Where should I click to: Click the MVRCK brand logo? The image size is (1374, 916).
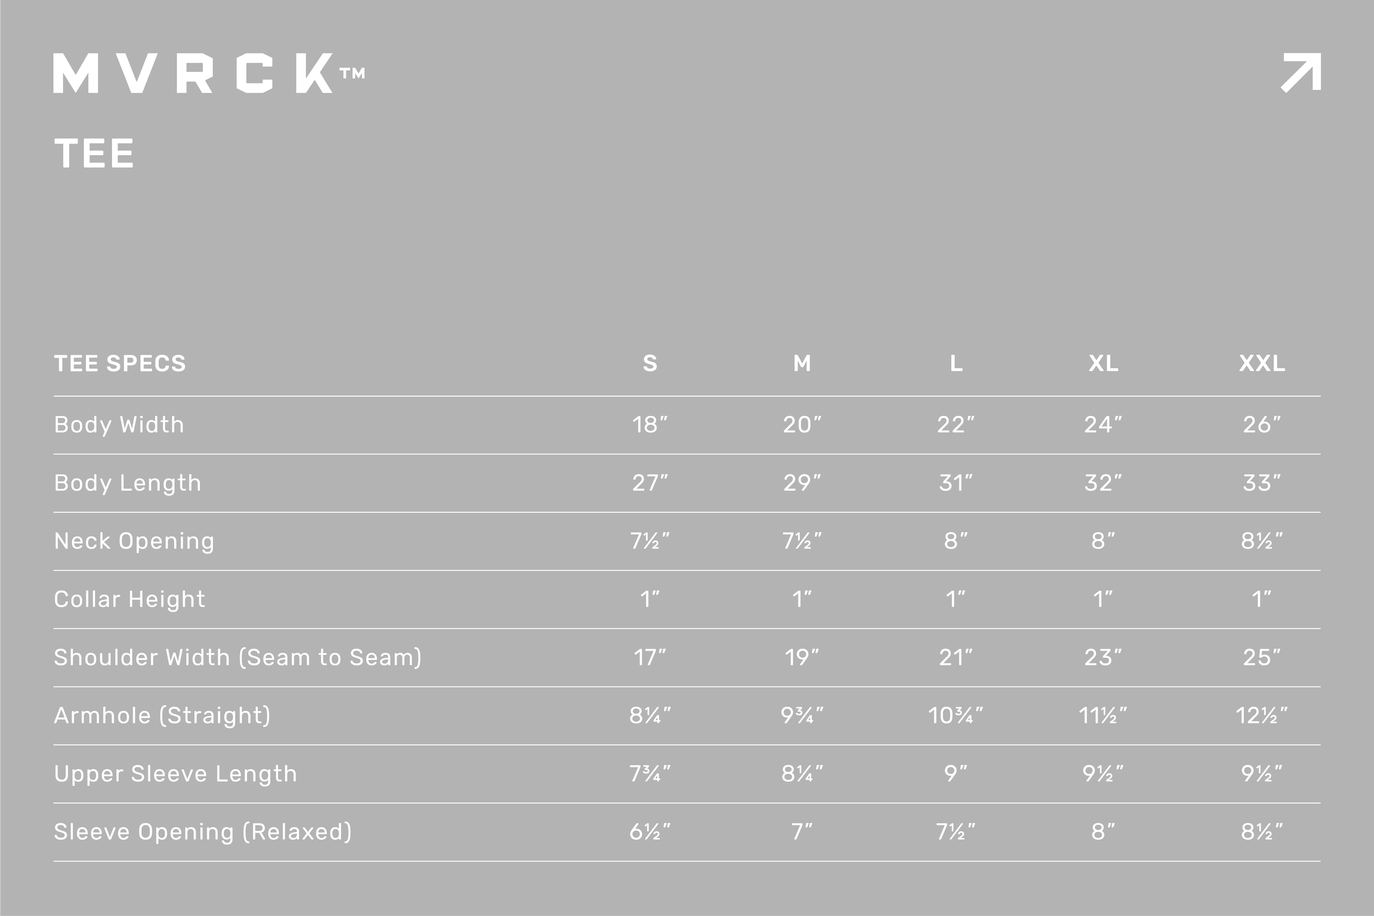click(209, 73)
